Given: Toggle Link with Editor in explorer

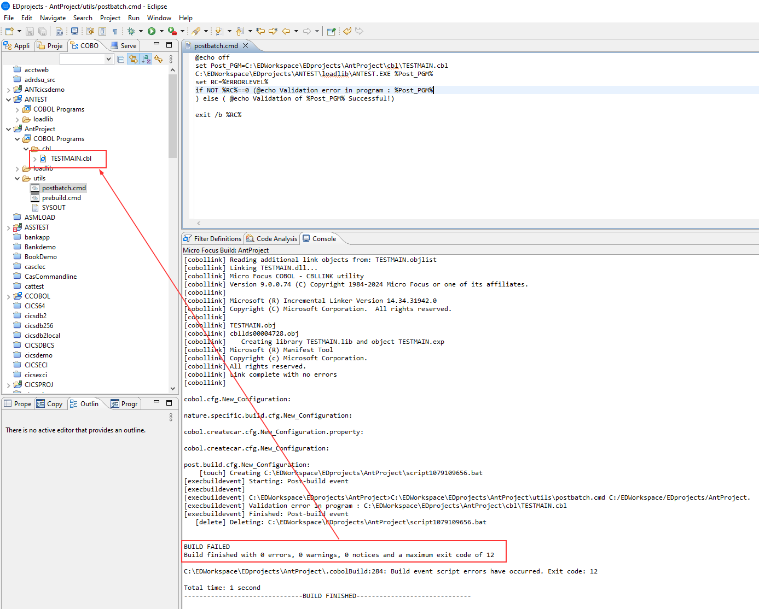Looking at the screenshot, I should (x=133, y=59).
